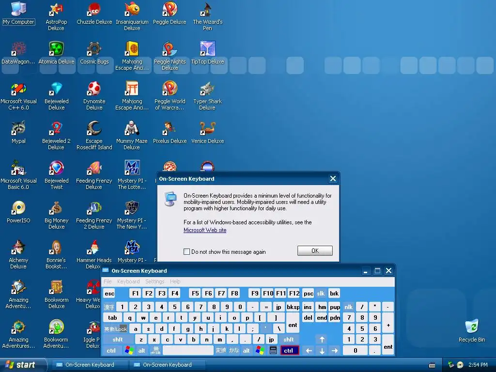
Task: Click the Recycle Bin icon
Action: point(472,331)
